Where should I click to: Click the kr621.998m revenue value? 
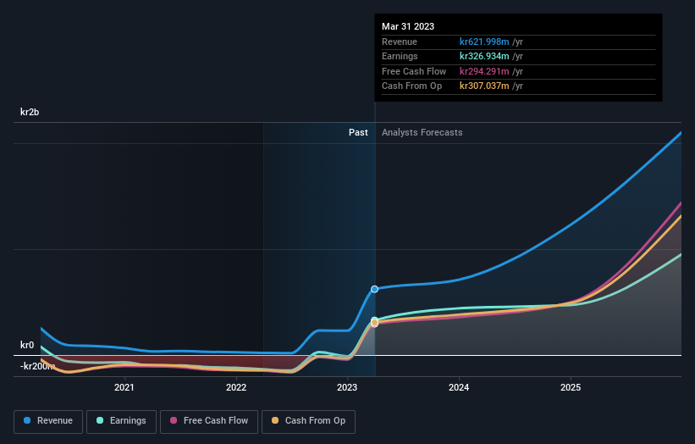[x=484, y=42]
